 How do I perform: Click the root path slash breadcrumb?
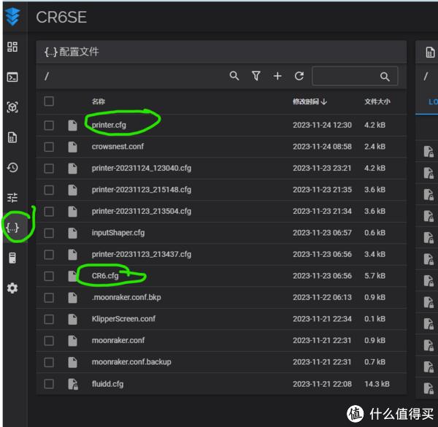pos(47,76)
